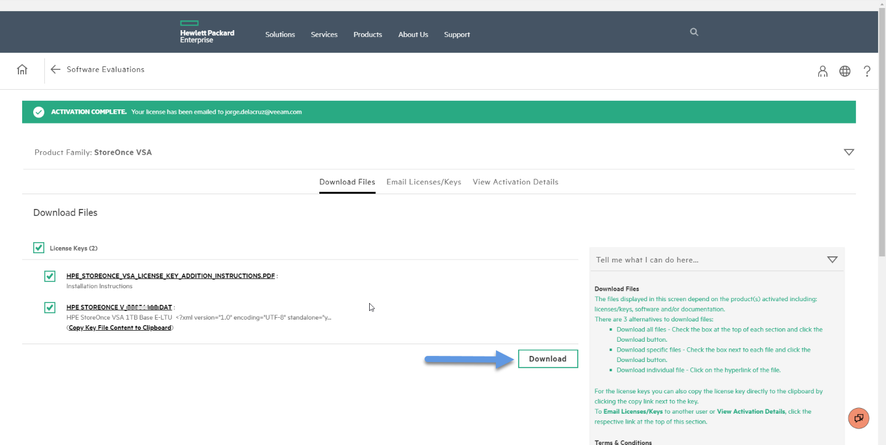Click the home icon
Screen dimensions: 886x445
[22, 69]
